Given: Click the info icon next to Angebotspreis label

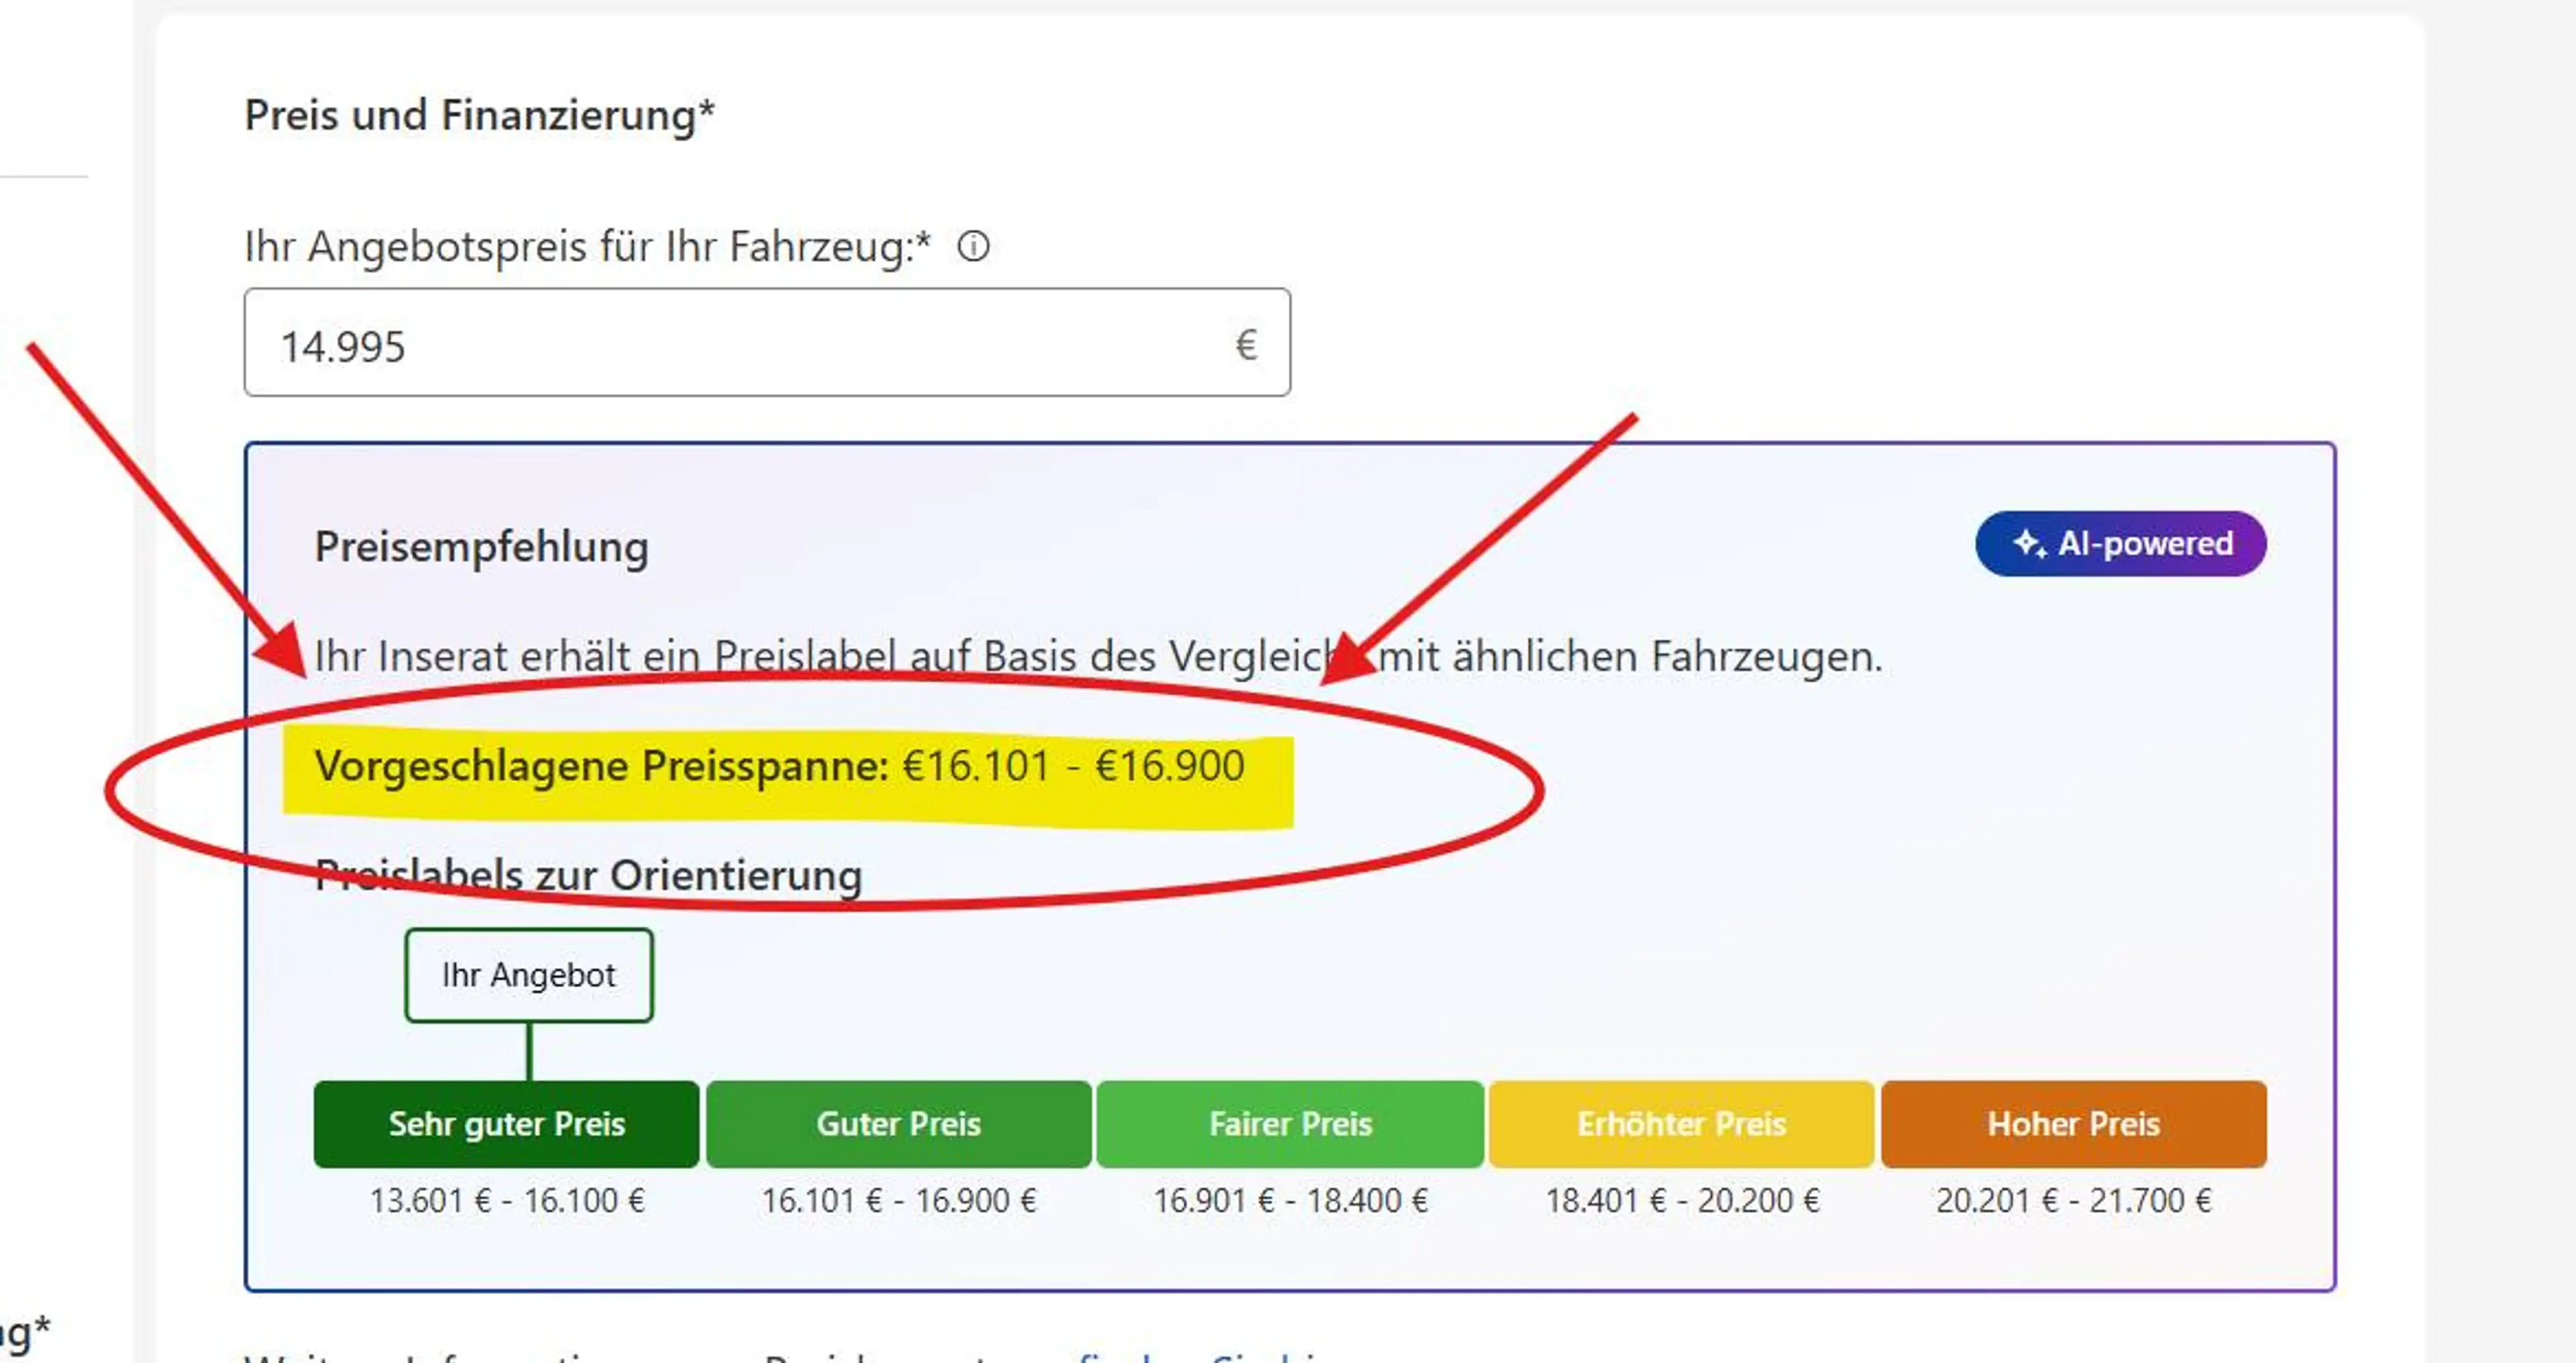Looking at the screenshot, I should 973,246.
